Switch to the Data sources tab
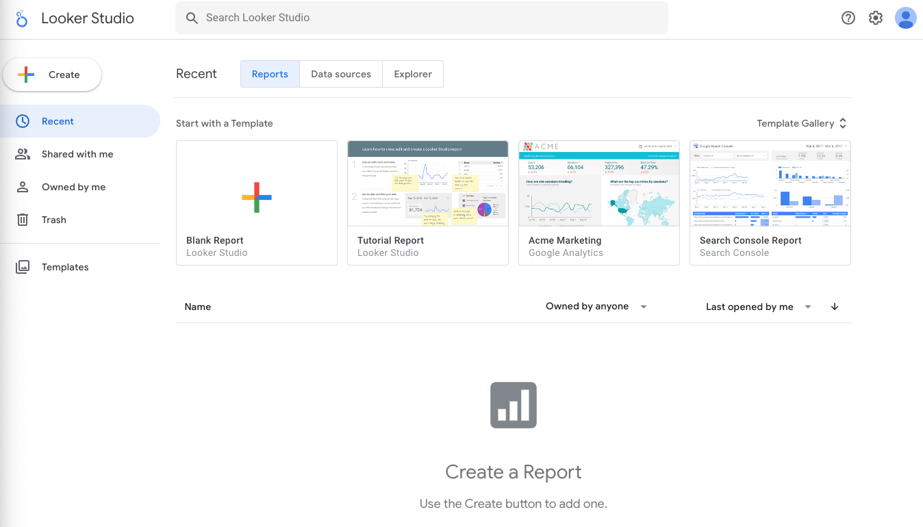 click(341, 74)
